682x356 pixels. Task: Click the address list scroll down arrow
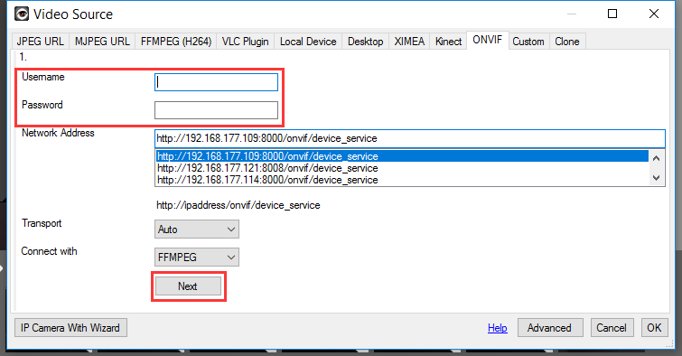(x=657, y=178)
